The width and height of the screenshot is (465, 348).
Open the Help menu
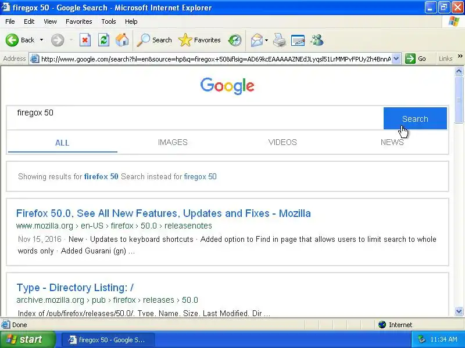131,21
